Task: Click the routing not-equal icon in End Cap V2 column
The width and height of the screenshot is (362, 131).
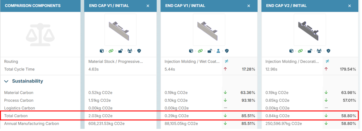Action: [327, 61]
